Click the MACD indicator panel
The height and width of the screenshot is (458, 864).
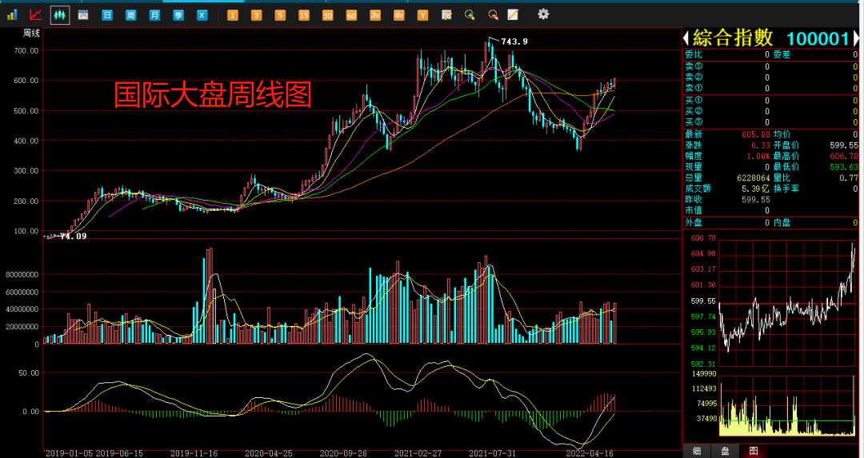362,397
